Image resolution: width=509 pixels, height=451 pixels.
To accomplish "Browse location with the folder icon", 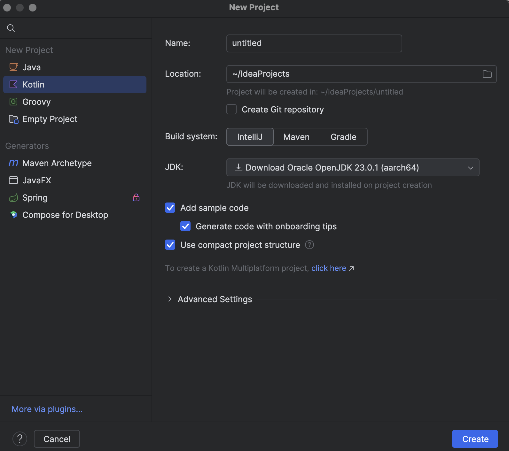I will (x=487, y=74).
